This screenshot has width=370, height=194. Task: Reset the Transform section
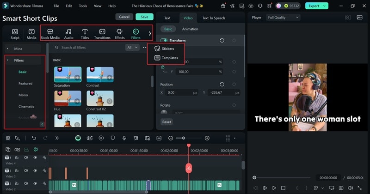(x=222, y=41)
